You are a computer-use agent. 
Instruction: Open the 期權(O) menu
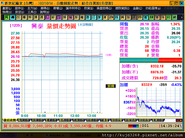pyautogui.click(x=58, y=8)
